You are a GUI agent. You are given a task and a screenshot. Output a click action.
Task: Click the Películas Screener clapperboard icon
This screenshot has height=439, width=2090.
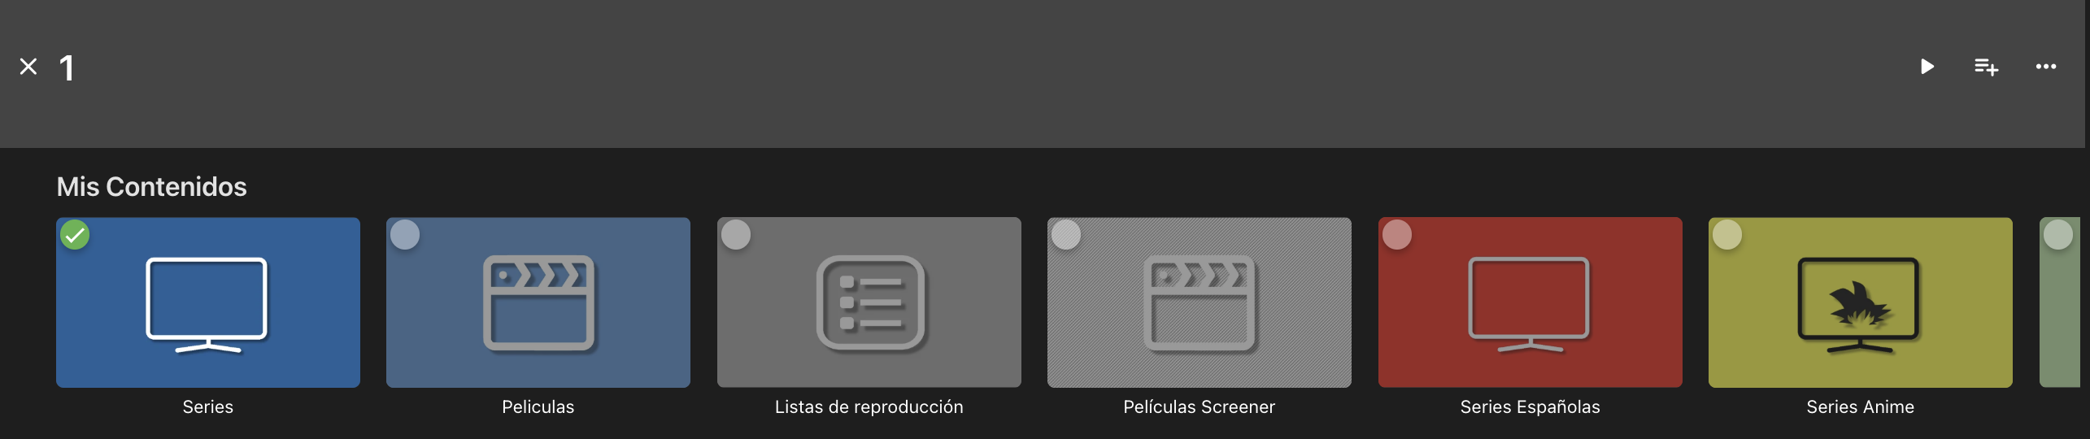[1200, 302]
